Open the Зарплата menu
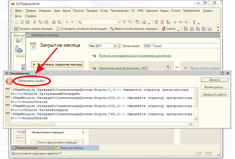 click(152, 11)
